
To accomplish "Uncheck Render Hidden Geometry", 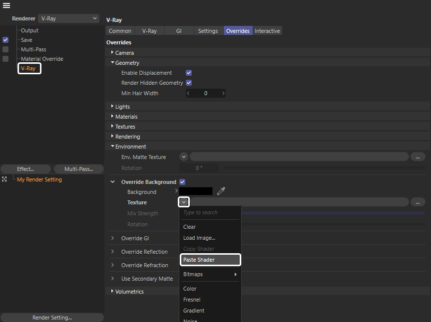I will click(x=189, y=83).
